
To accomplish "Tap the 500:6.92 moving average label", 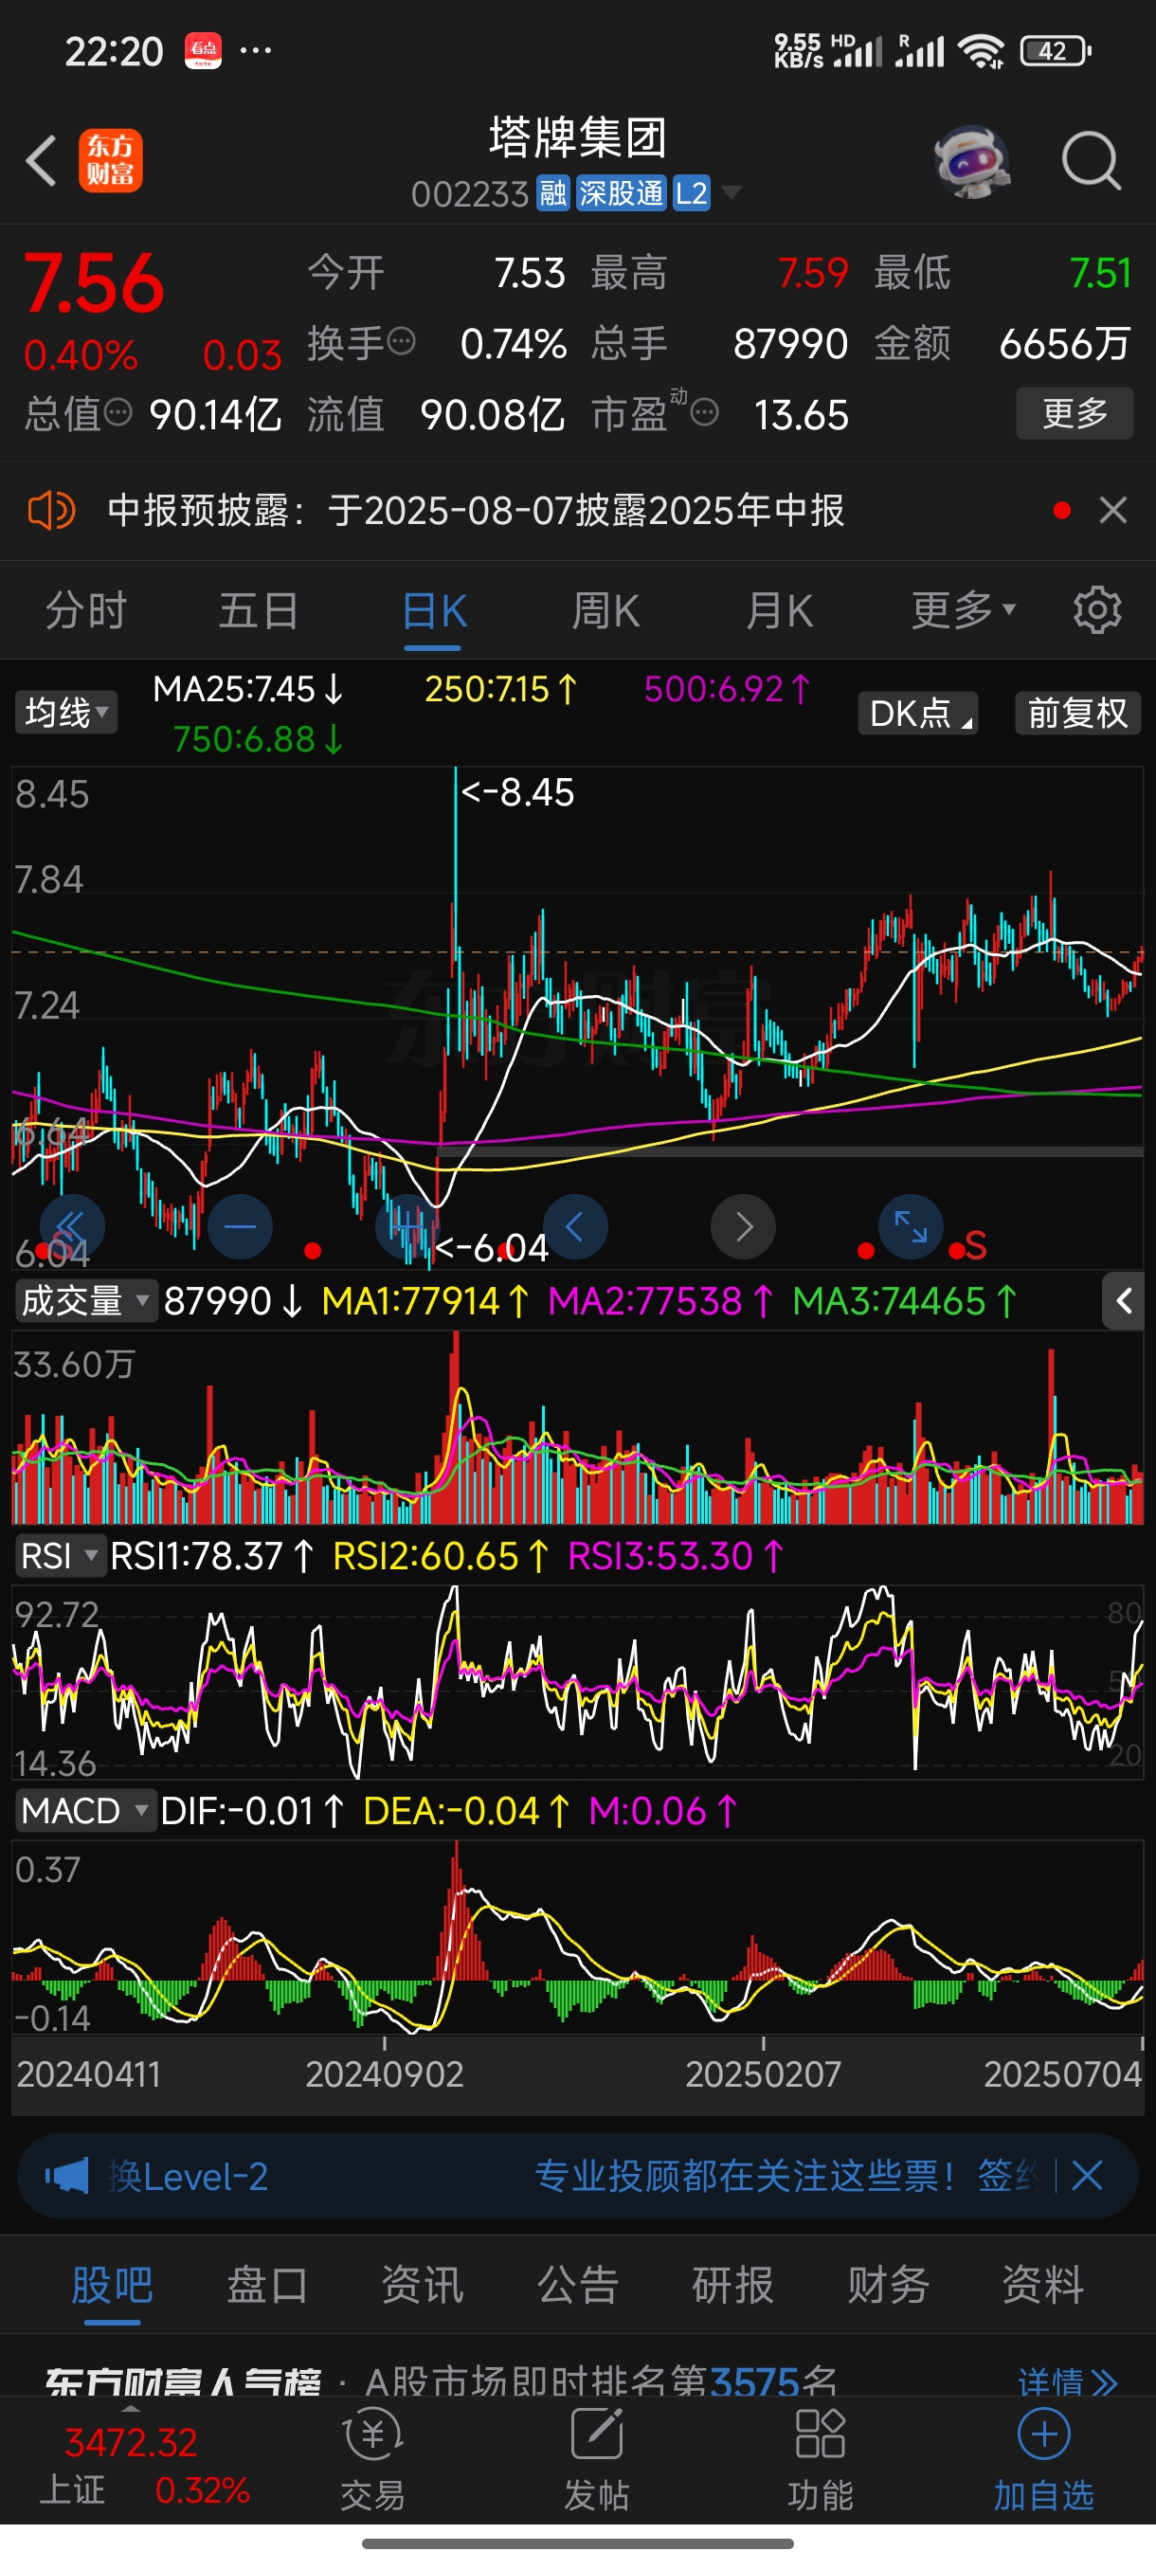I will (727, 688).
